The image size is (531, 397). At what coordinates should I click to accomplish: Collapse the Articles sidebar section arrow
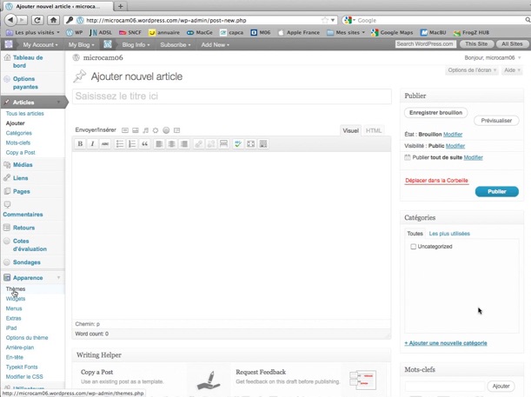click(x=58, y=103)
